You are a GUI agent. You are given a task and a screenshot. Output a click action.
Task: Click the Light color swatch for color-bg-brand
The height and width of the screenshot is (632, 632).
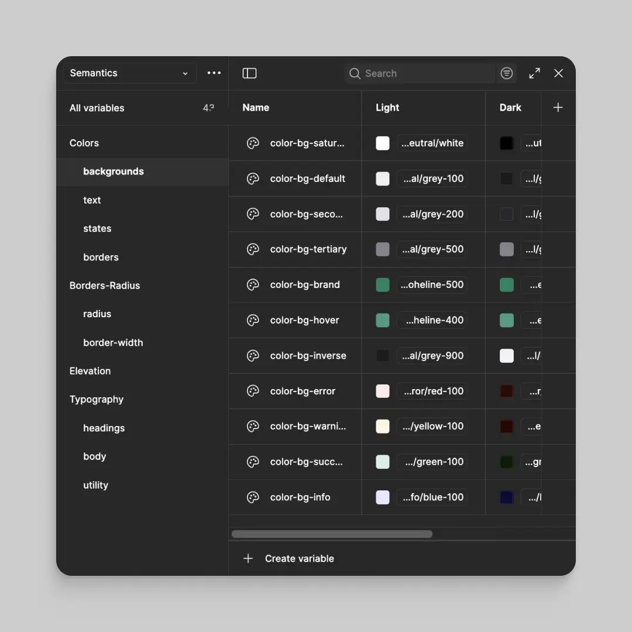click(x=382, y=285)
